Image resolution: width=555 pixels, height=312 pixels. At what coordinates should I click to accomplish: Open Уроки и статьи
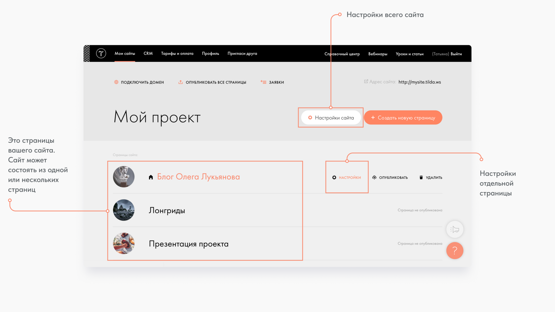[410, 53]
